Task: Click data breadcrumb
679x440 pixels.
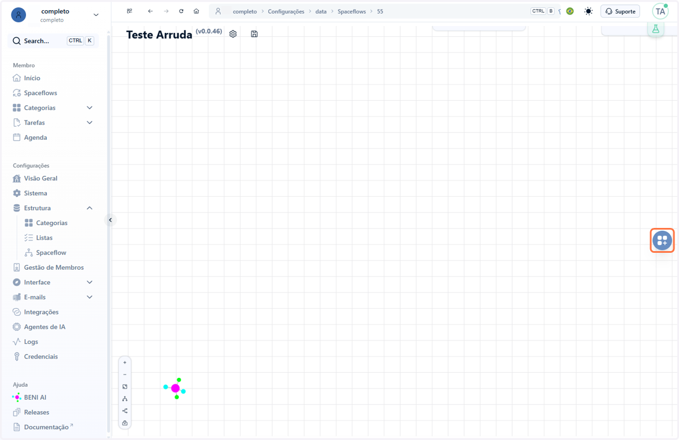Action: click(x=321, y=11)
